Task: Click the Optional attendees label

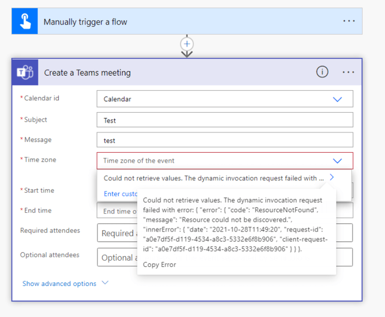Action: [50, 255]
